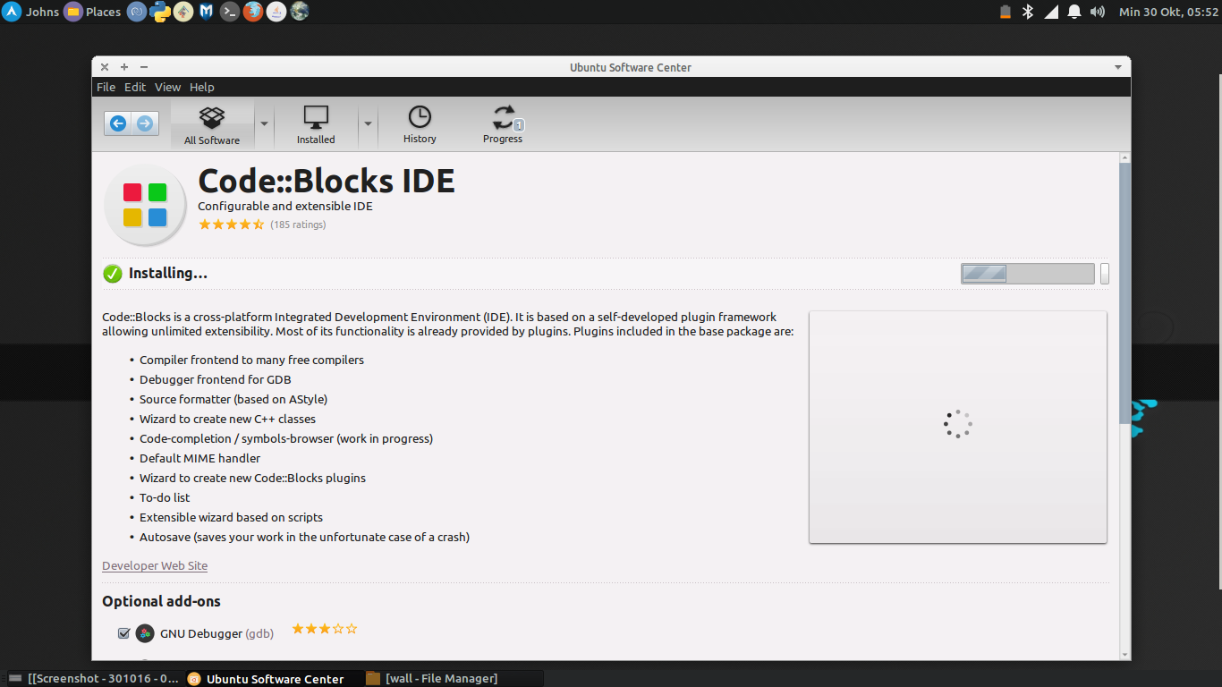1222x687 pixels.
Task: Open the View menu
Action: pyautogui.click(x=167, y=87)
